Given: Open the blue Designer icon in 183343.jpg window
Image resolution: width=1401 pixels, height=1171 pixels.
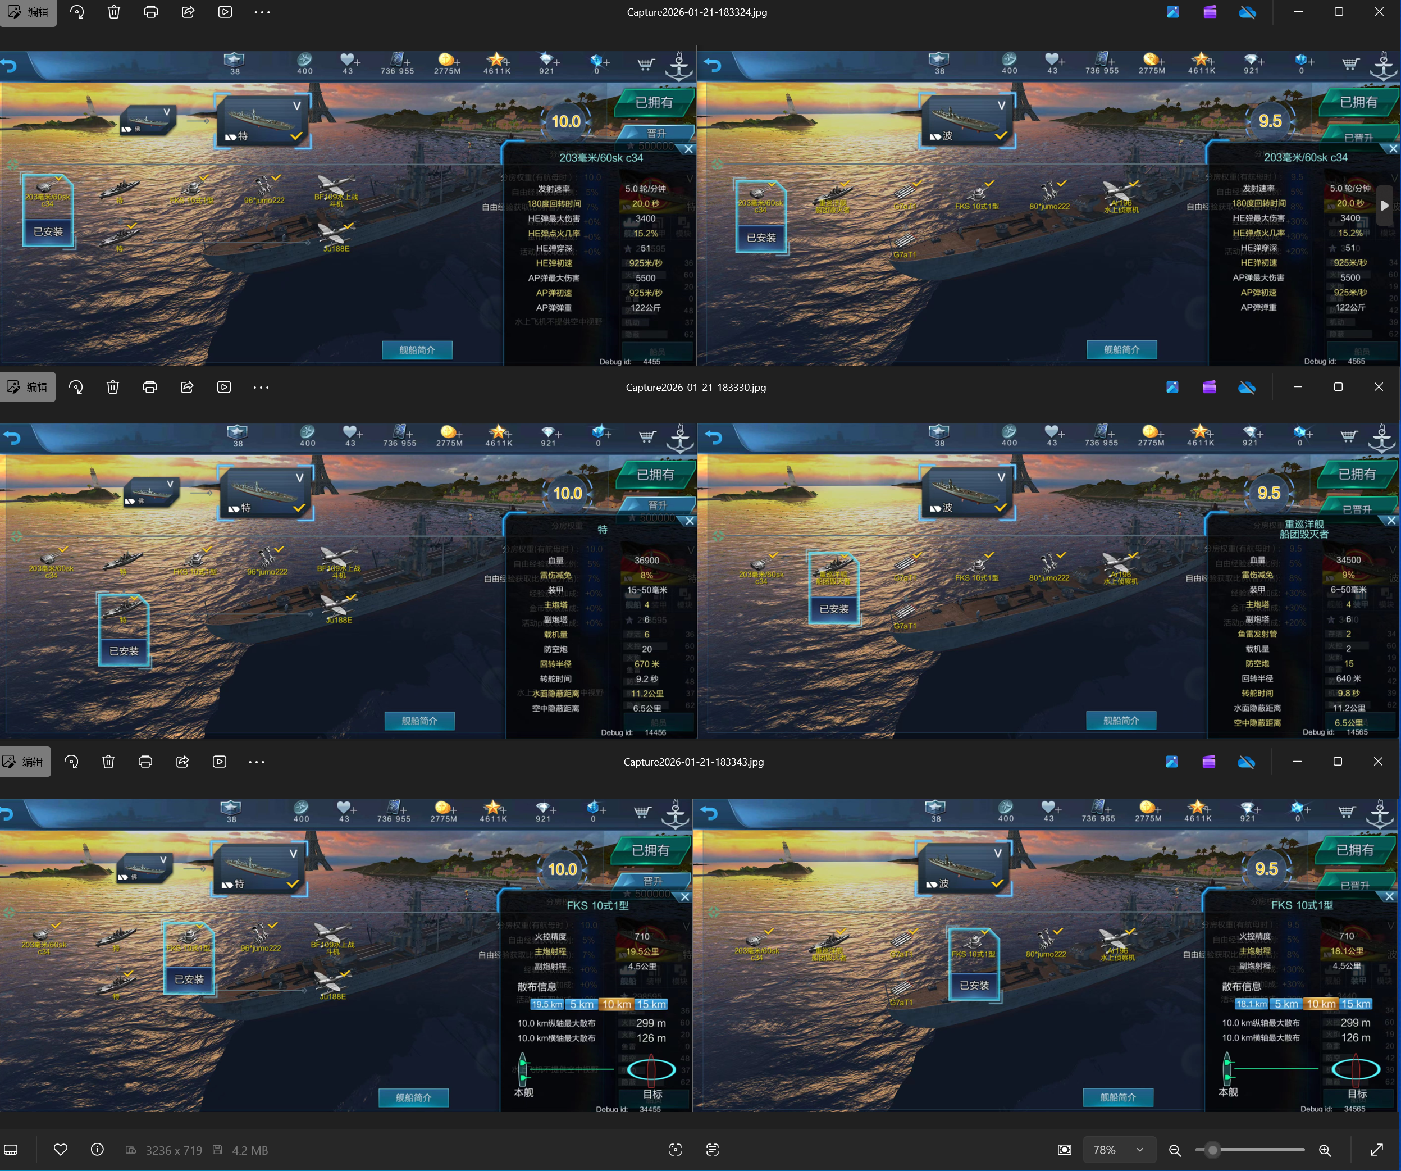Looking at the screenshot, I should (x=1171, y=762).
